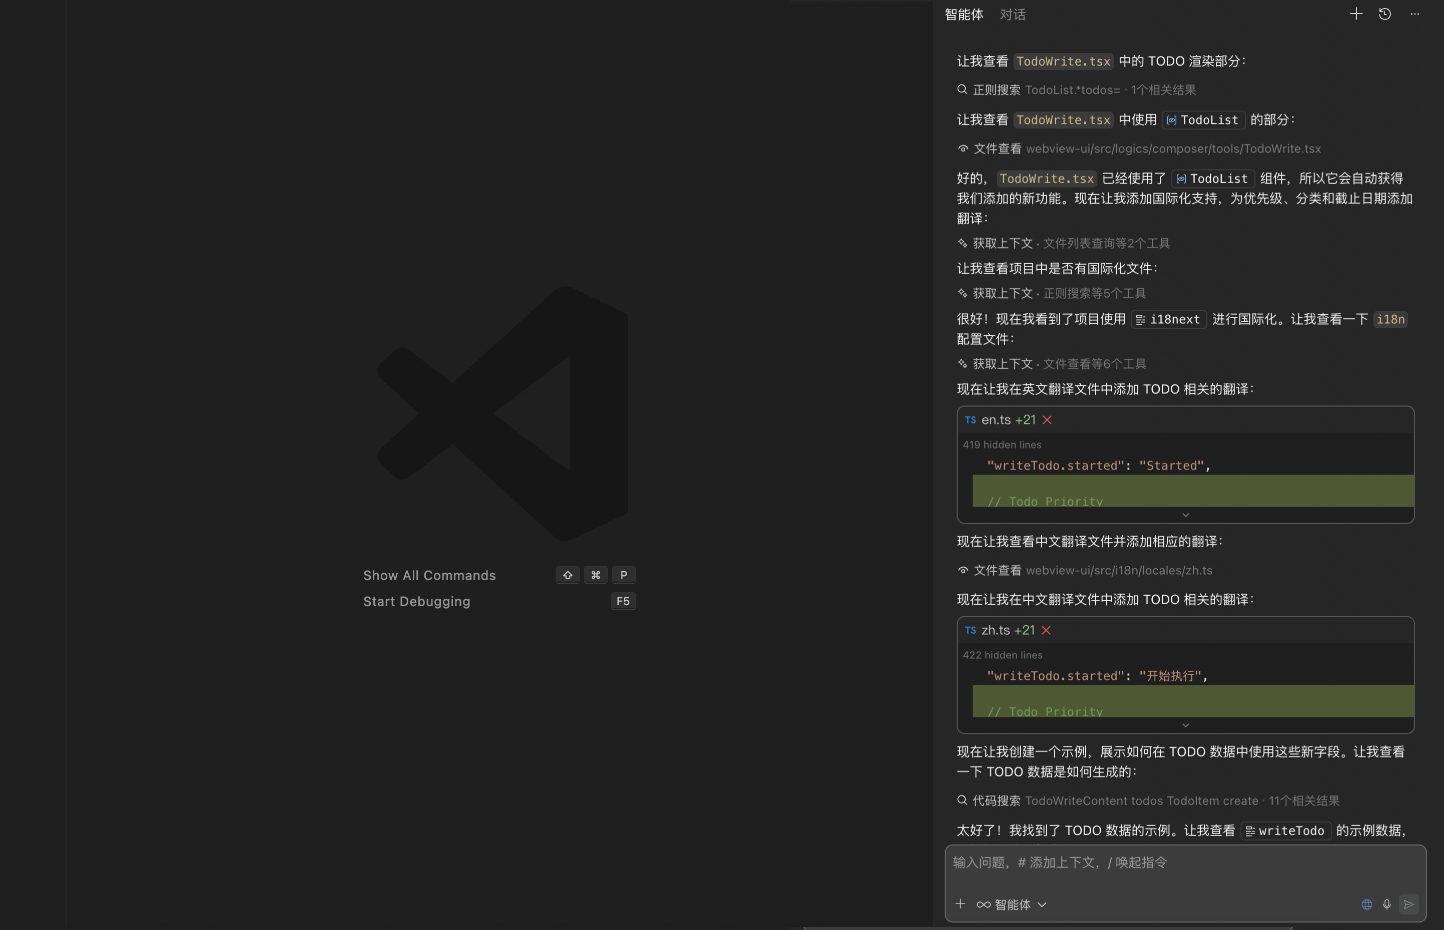This screenshot has width=1444, height=930.
Task: Expand the en.ts diff chevron
Action: point(1185,515)
